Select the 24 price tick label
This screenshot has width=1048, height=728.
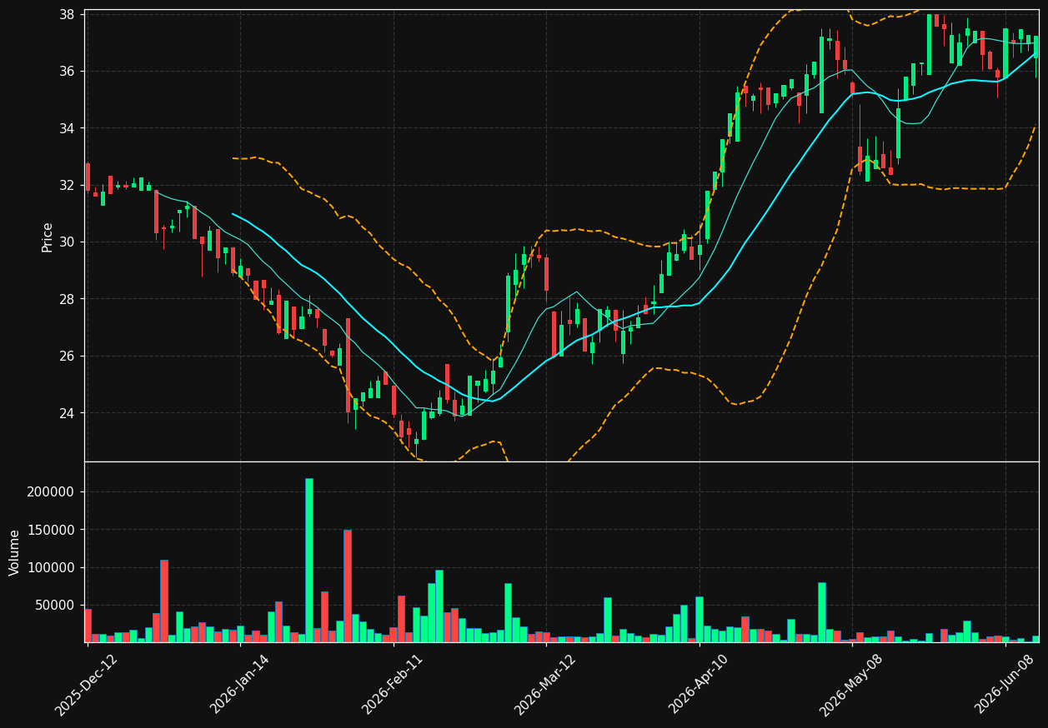point(68,413)
